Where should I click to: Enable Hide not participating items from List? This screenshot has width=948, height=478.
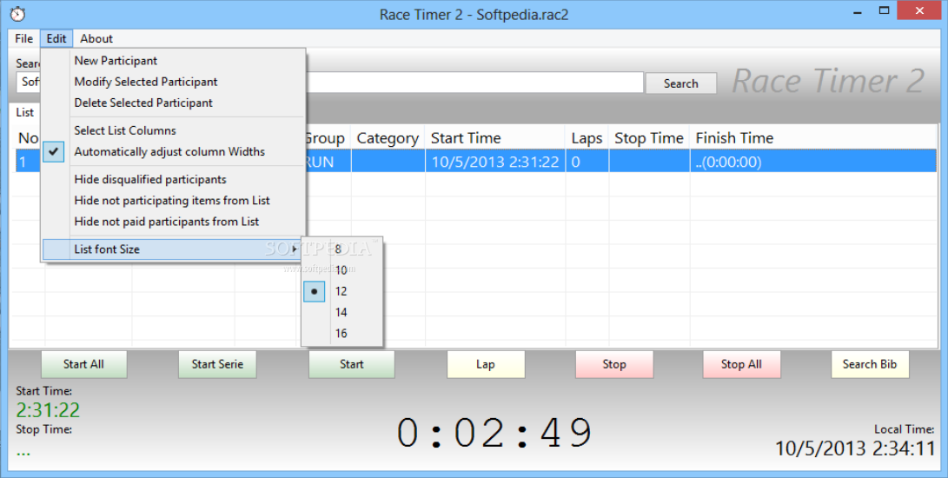pyautogui.click(x=172, y=201)
